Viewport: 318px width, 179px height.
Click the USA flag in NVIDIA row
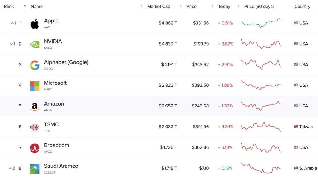[296, 44]
